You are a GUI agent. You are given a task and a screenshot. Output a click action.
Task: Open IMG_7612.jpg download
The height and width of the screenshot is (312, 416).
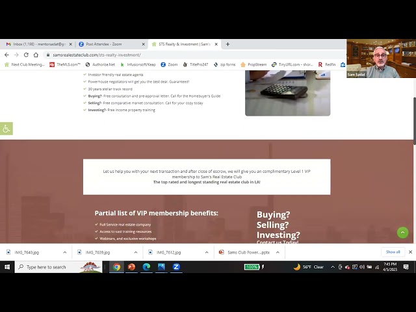168,252
